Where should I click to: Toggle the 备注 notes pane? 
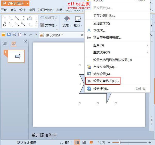pyautogui.click(x=65, y=142)
